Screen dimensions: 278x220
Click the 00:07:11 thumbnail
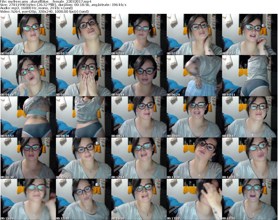click(250, 76)
